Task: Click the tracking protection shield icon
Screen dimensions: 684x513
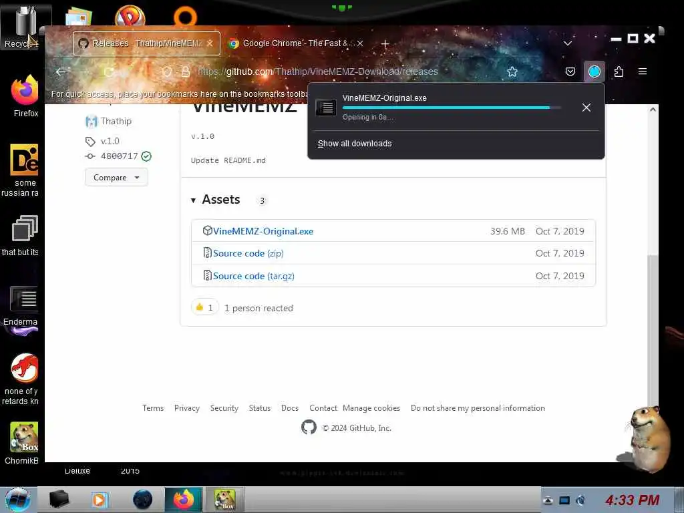Action: click(x=166, y=71)
